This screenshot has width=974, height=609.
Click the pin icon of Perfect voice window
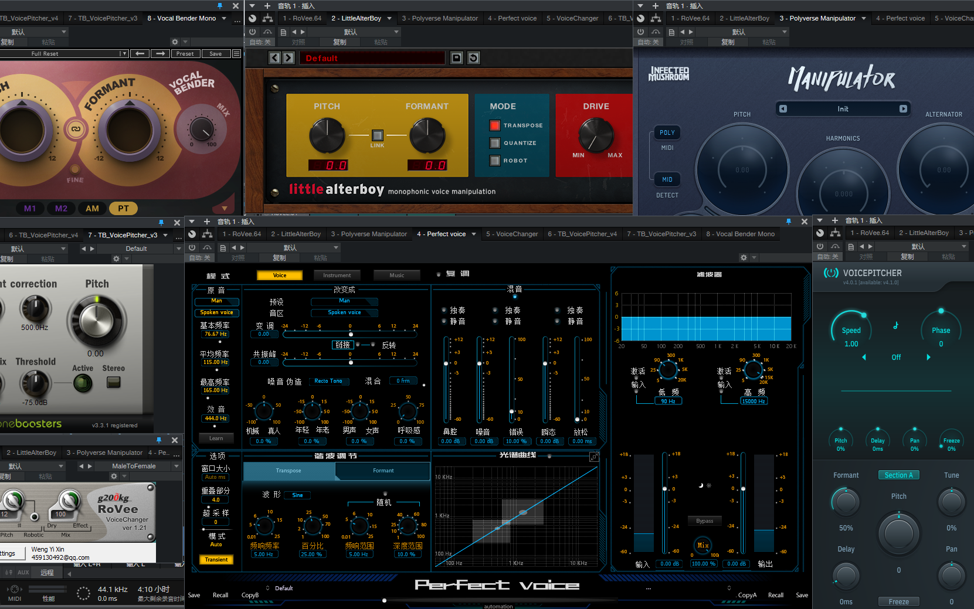pyautogui.click(x=788, y=222)
